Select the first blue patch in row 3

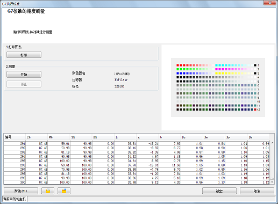pos(177,74)
